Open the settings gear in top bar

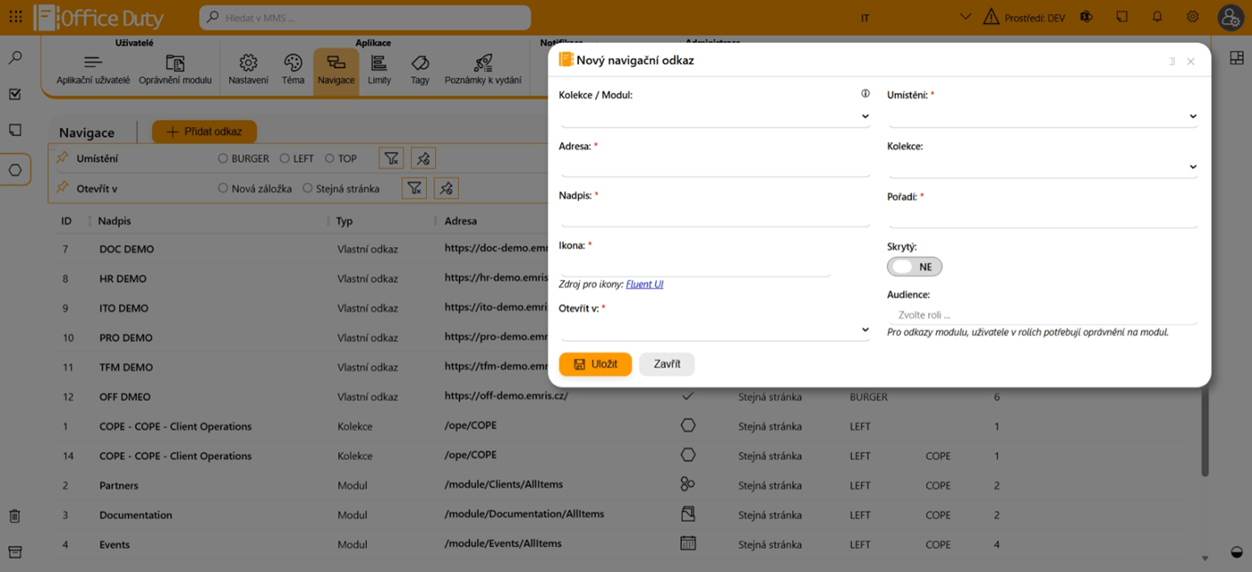pos(1193,17)
